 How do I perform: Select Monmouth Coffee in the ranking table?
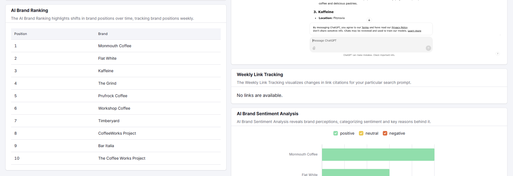click(114, 46)
